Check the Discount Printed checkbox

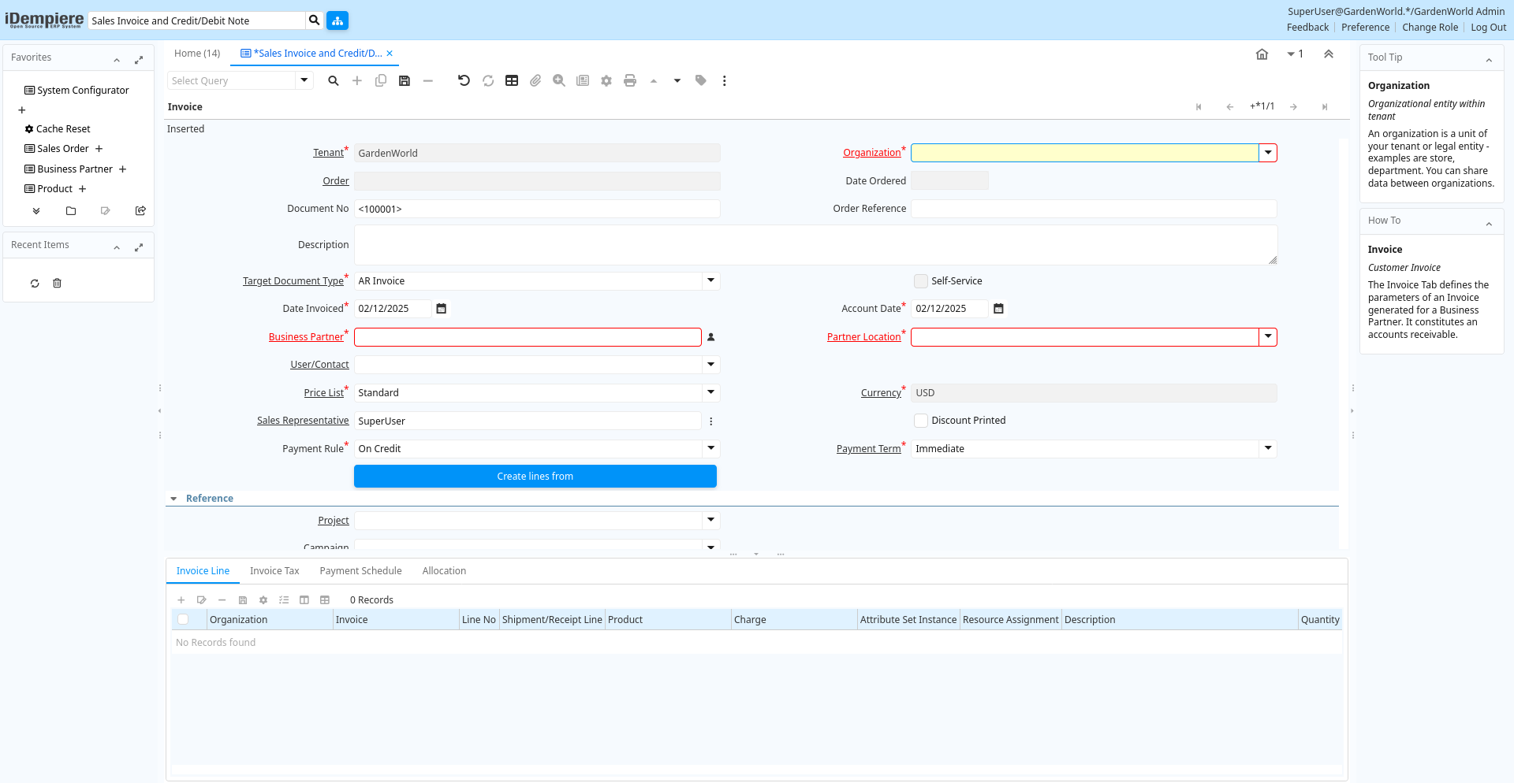point(921,421)
